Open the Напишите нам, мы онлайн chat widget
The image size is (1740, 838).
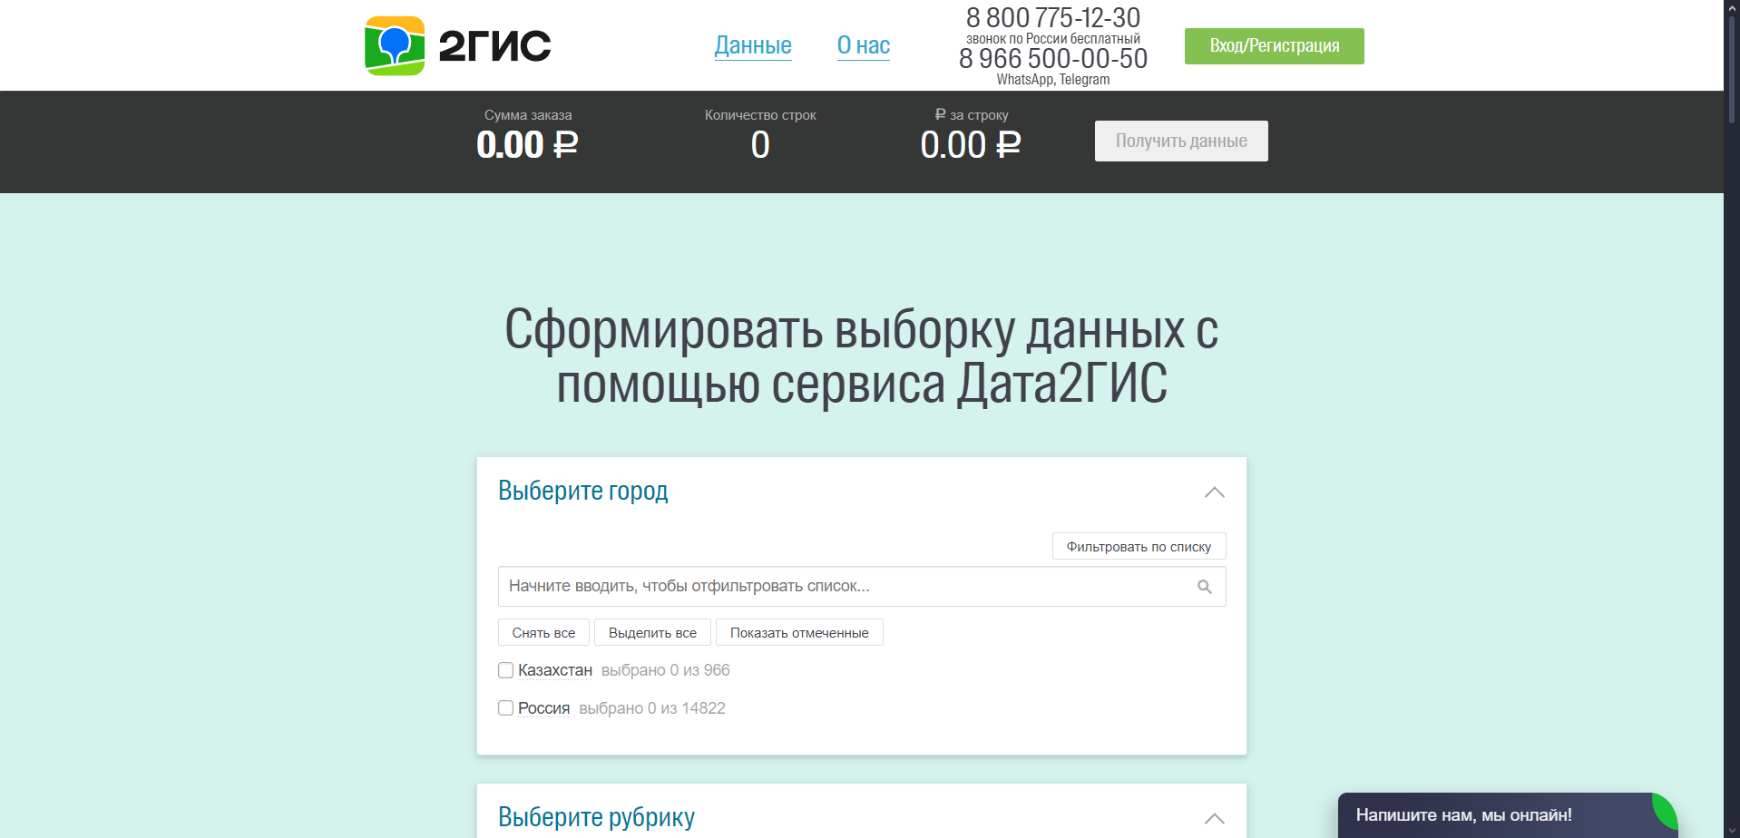point(1508,815)
